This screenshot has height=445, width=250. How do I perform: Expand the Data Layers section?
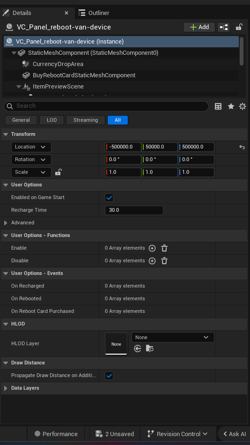tap(6, 388)
